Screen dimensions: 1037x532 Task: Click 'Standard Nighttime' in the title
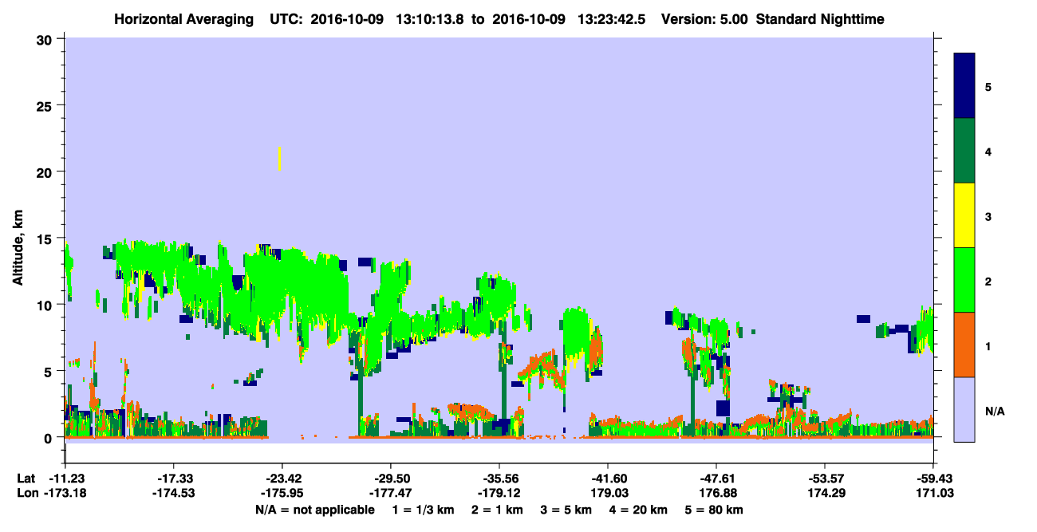(x=821, y=19)
